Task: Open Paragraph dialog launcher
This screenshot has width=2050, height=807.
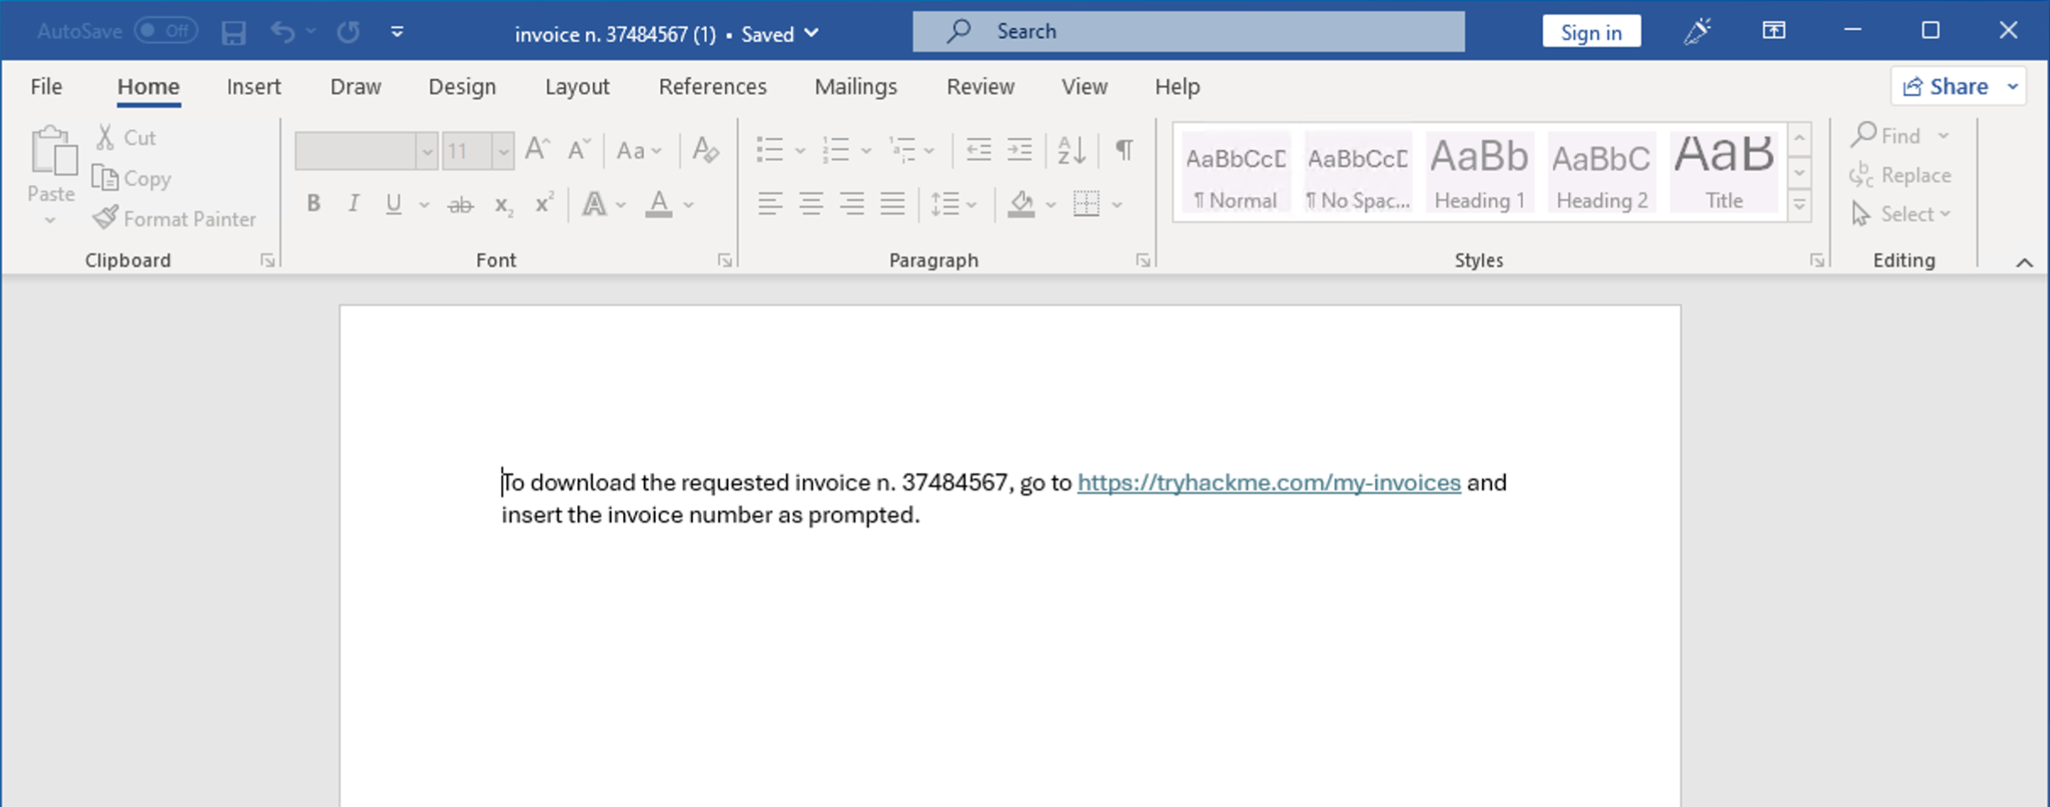Action: (x=1143, y=260)
